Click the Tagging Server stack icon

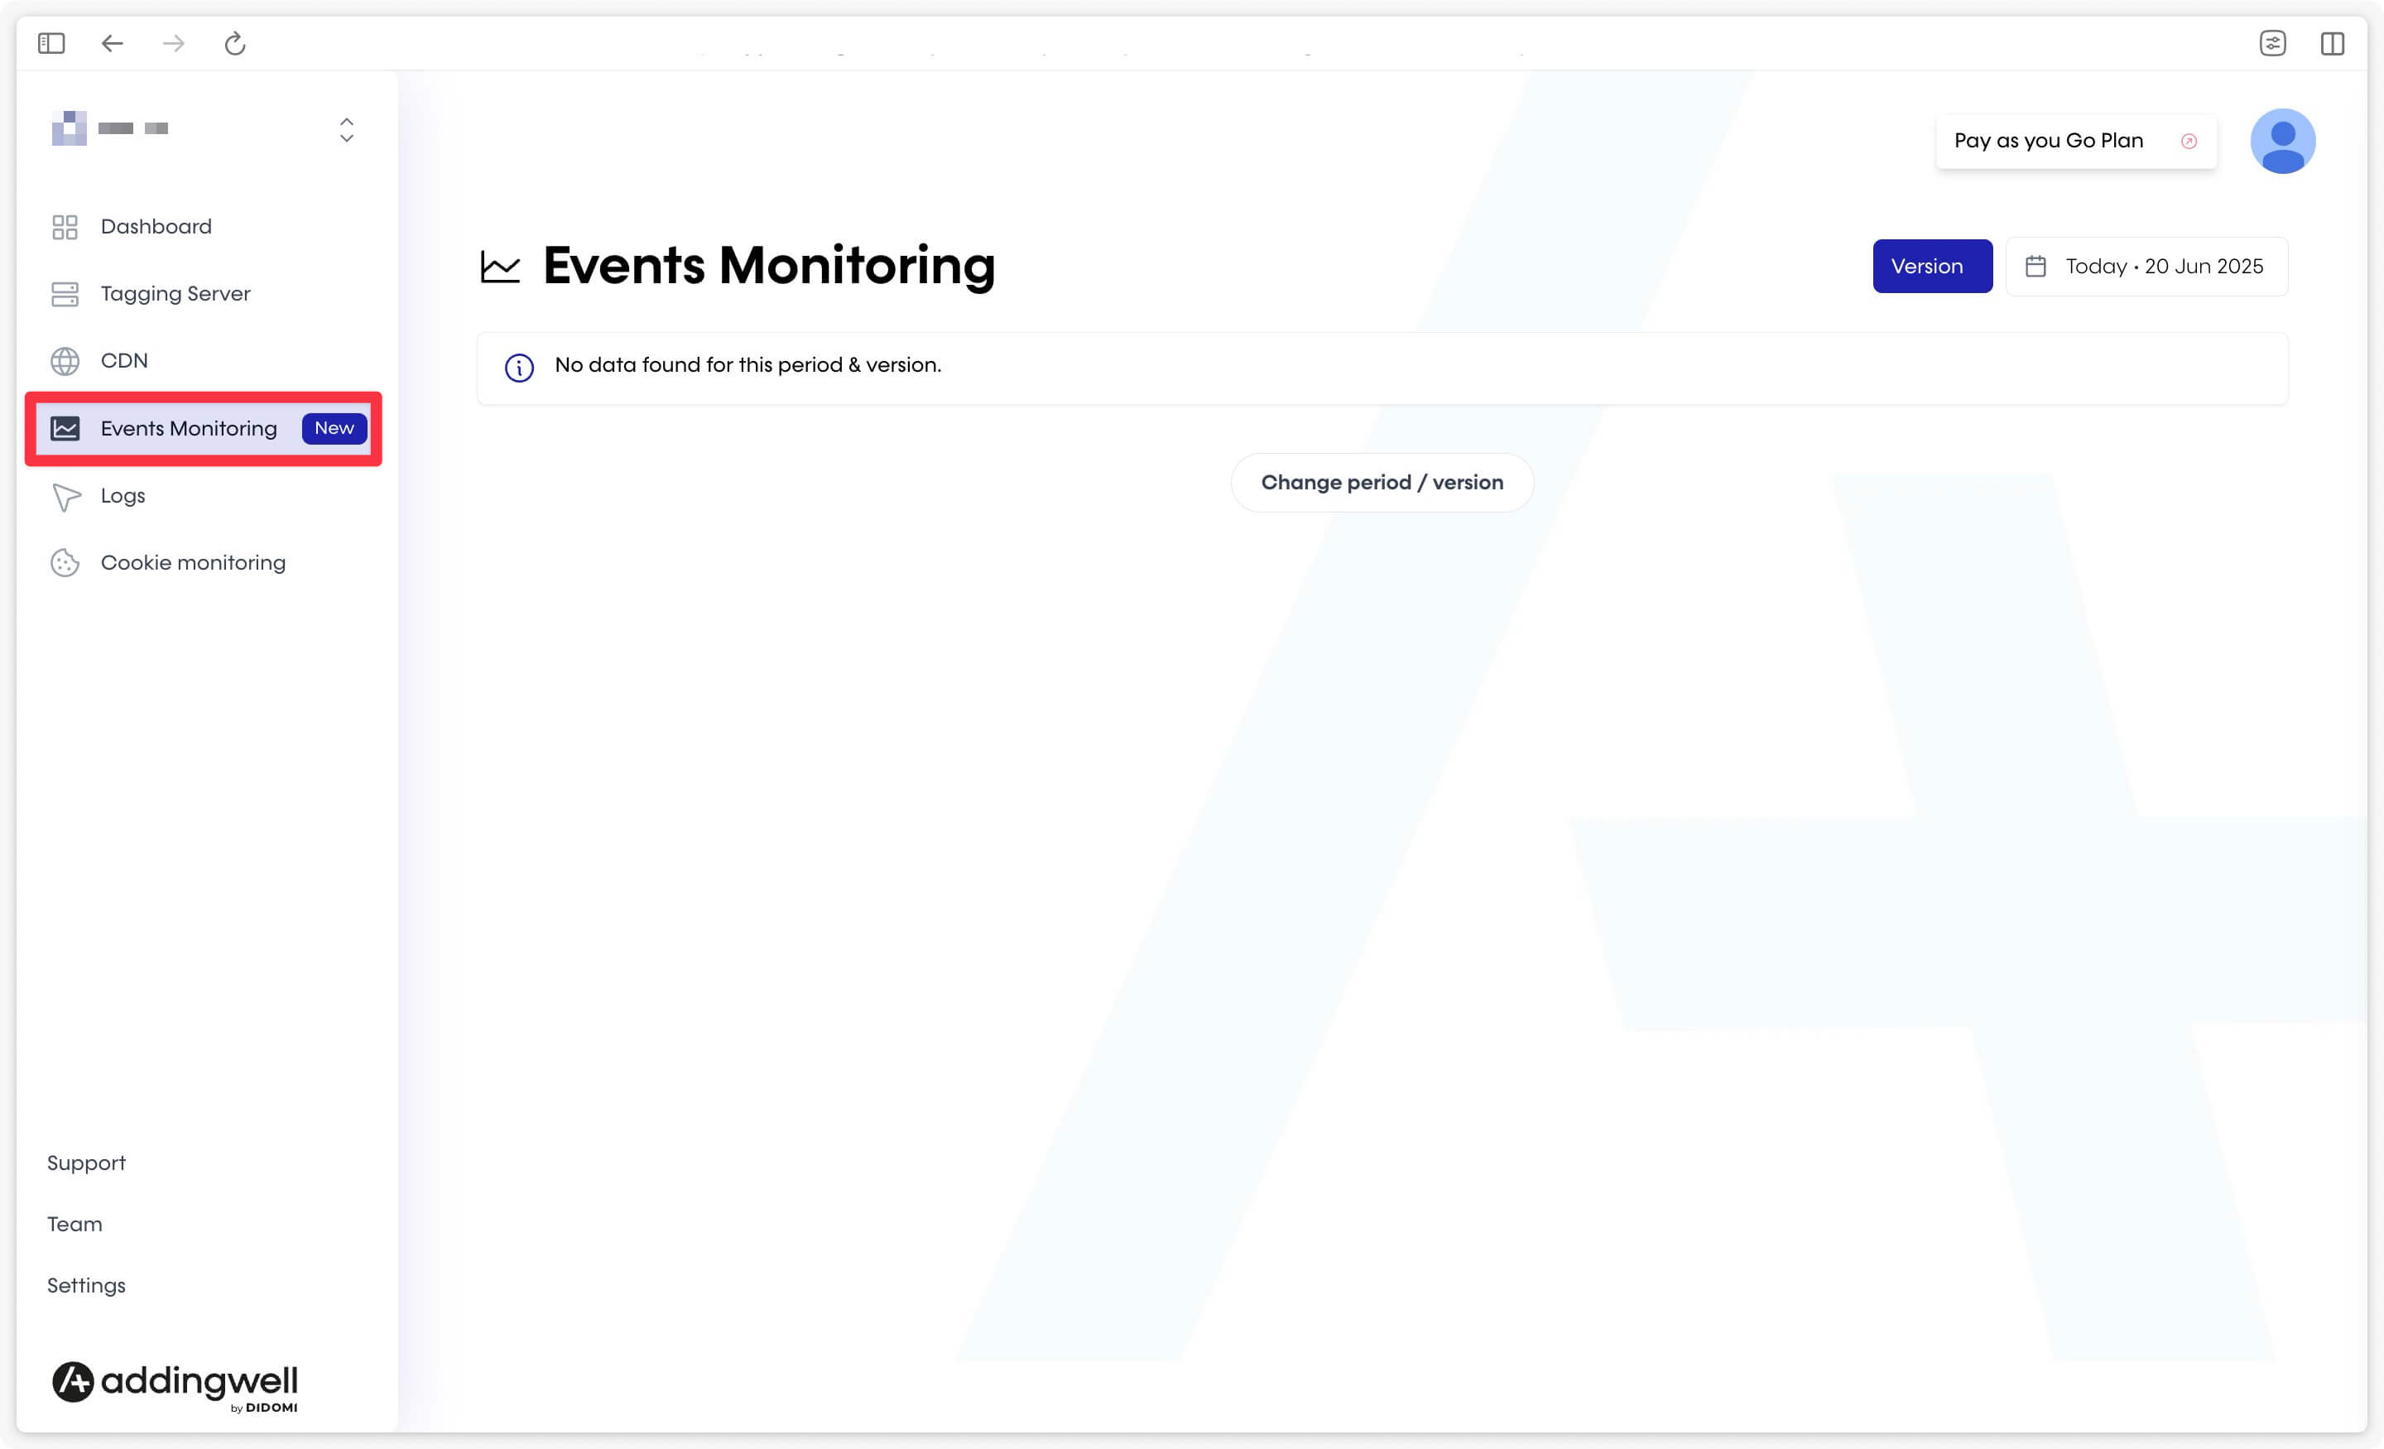tap(65, 294)
